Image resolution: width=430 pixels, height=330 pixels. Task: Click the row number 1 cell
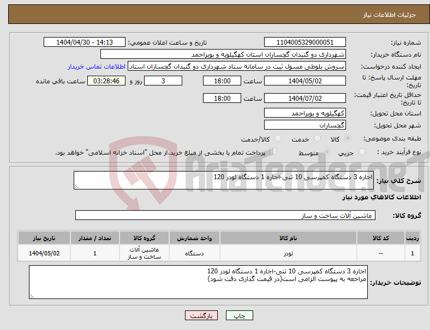tap(412, 253)
